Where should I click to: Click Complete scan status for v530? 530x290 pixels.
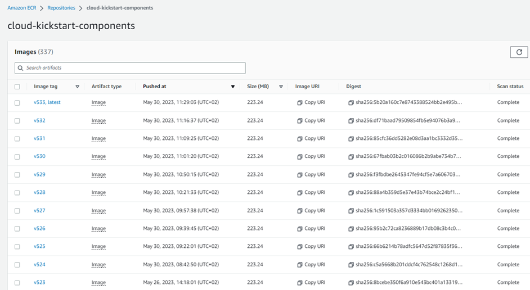point(508,156)
